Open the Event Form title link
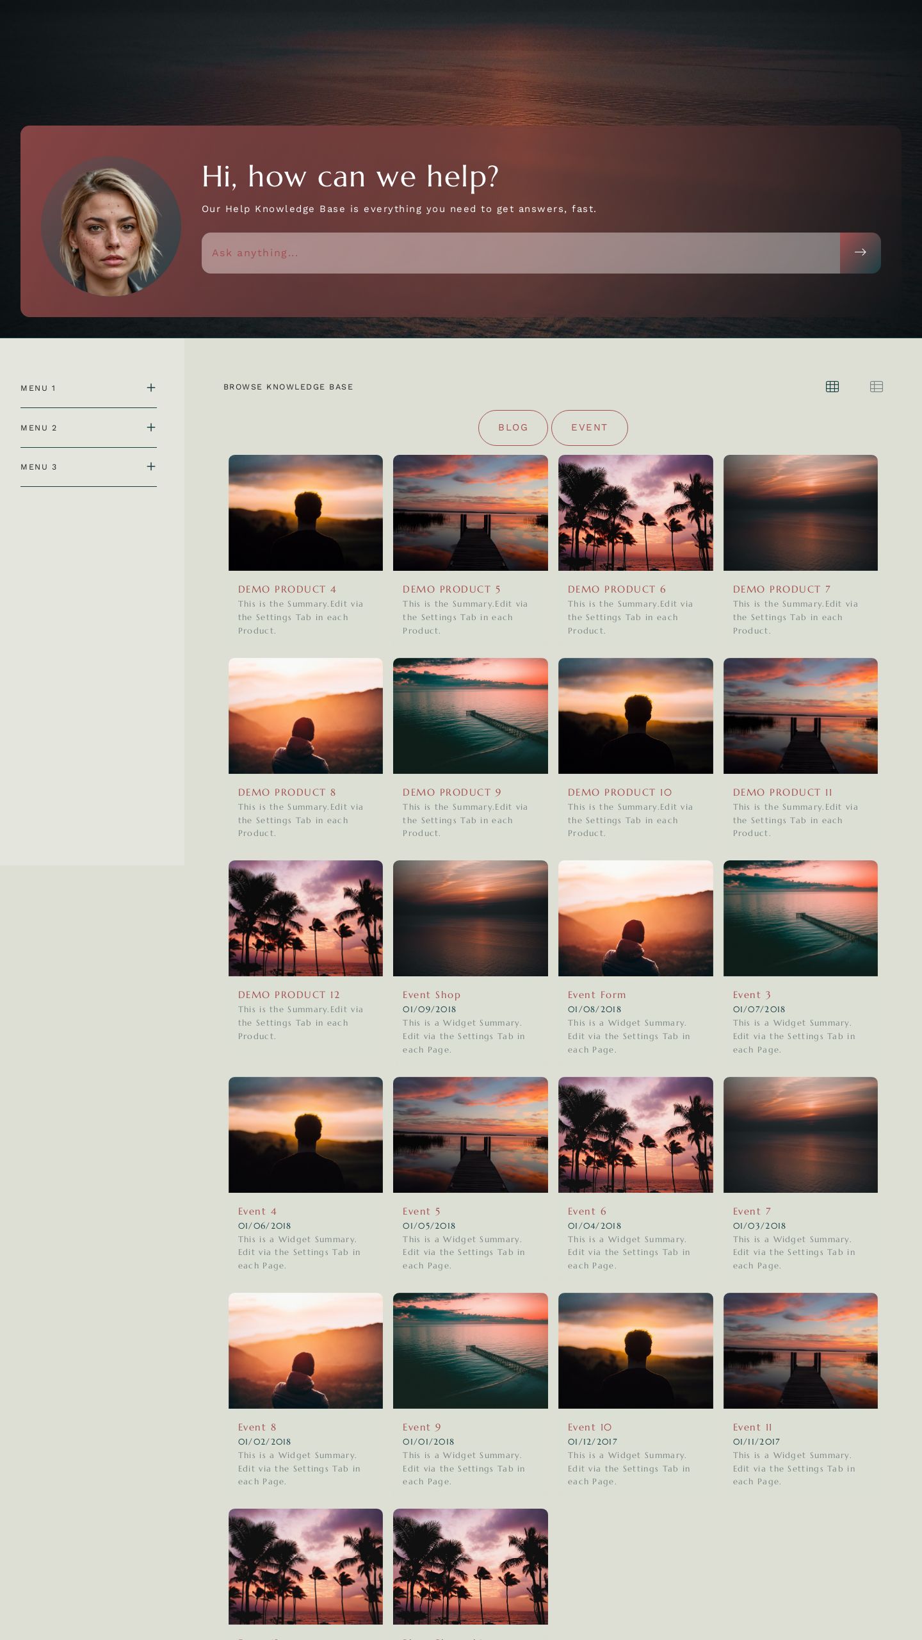The height and width of the screenshot is (1640, 922). [596, 994]
